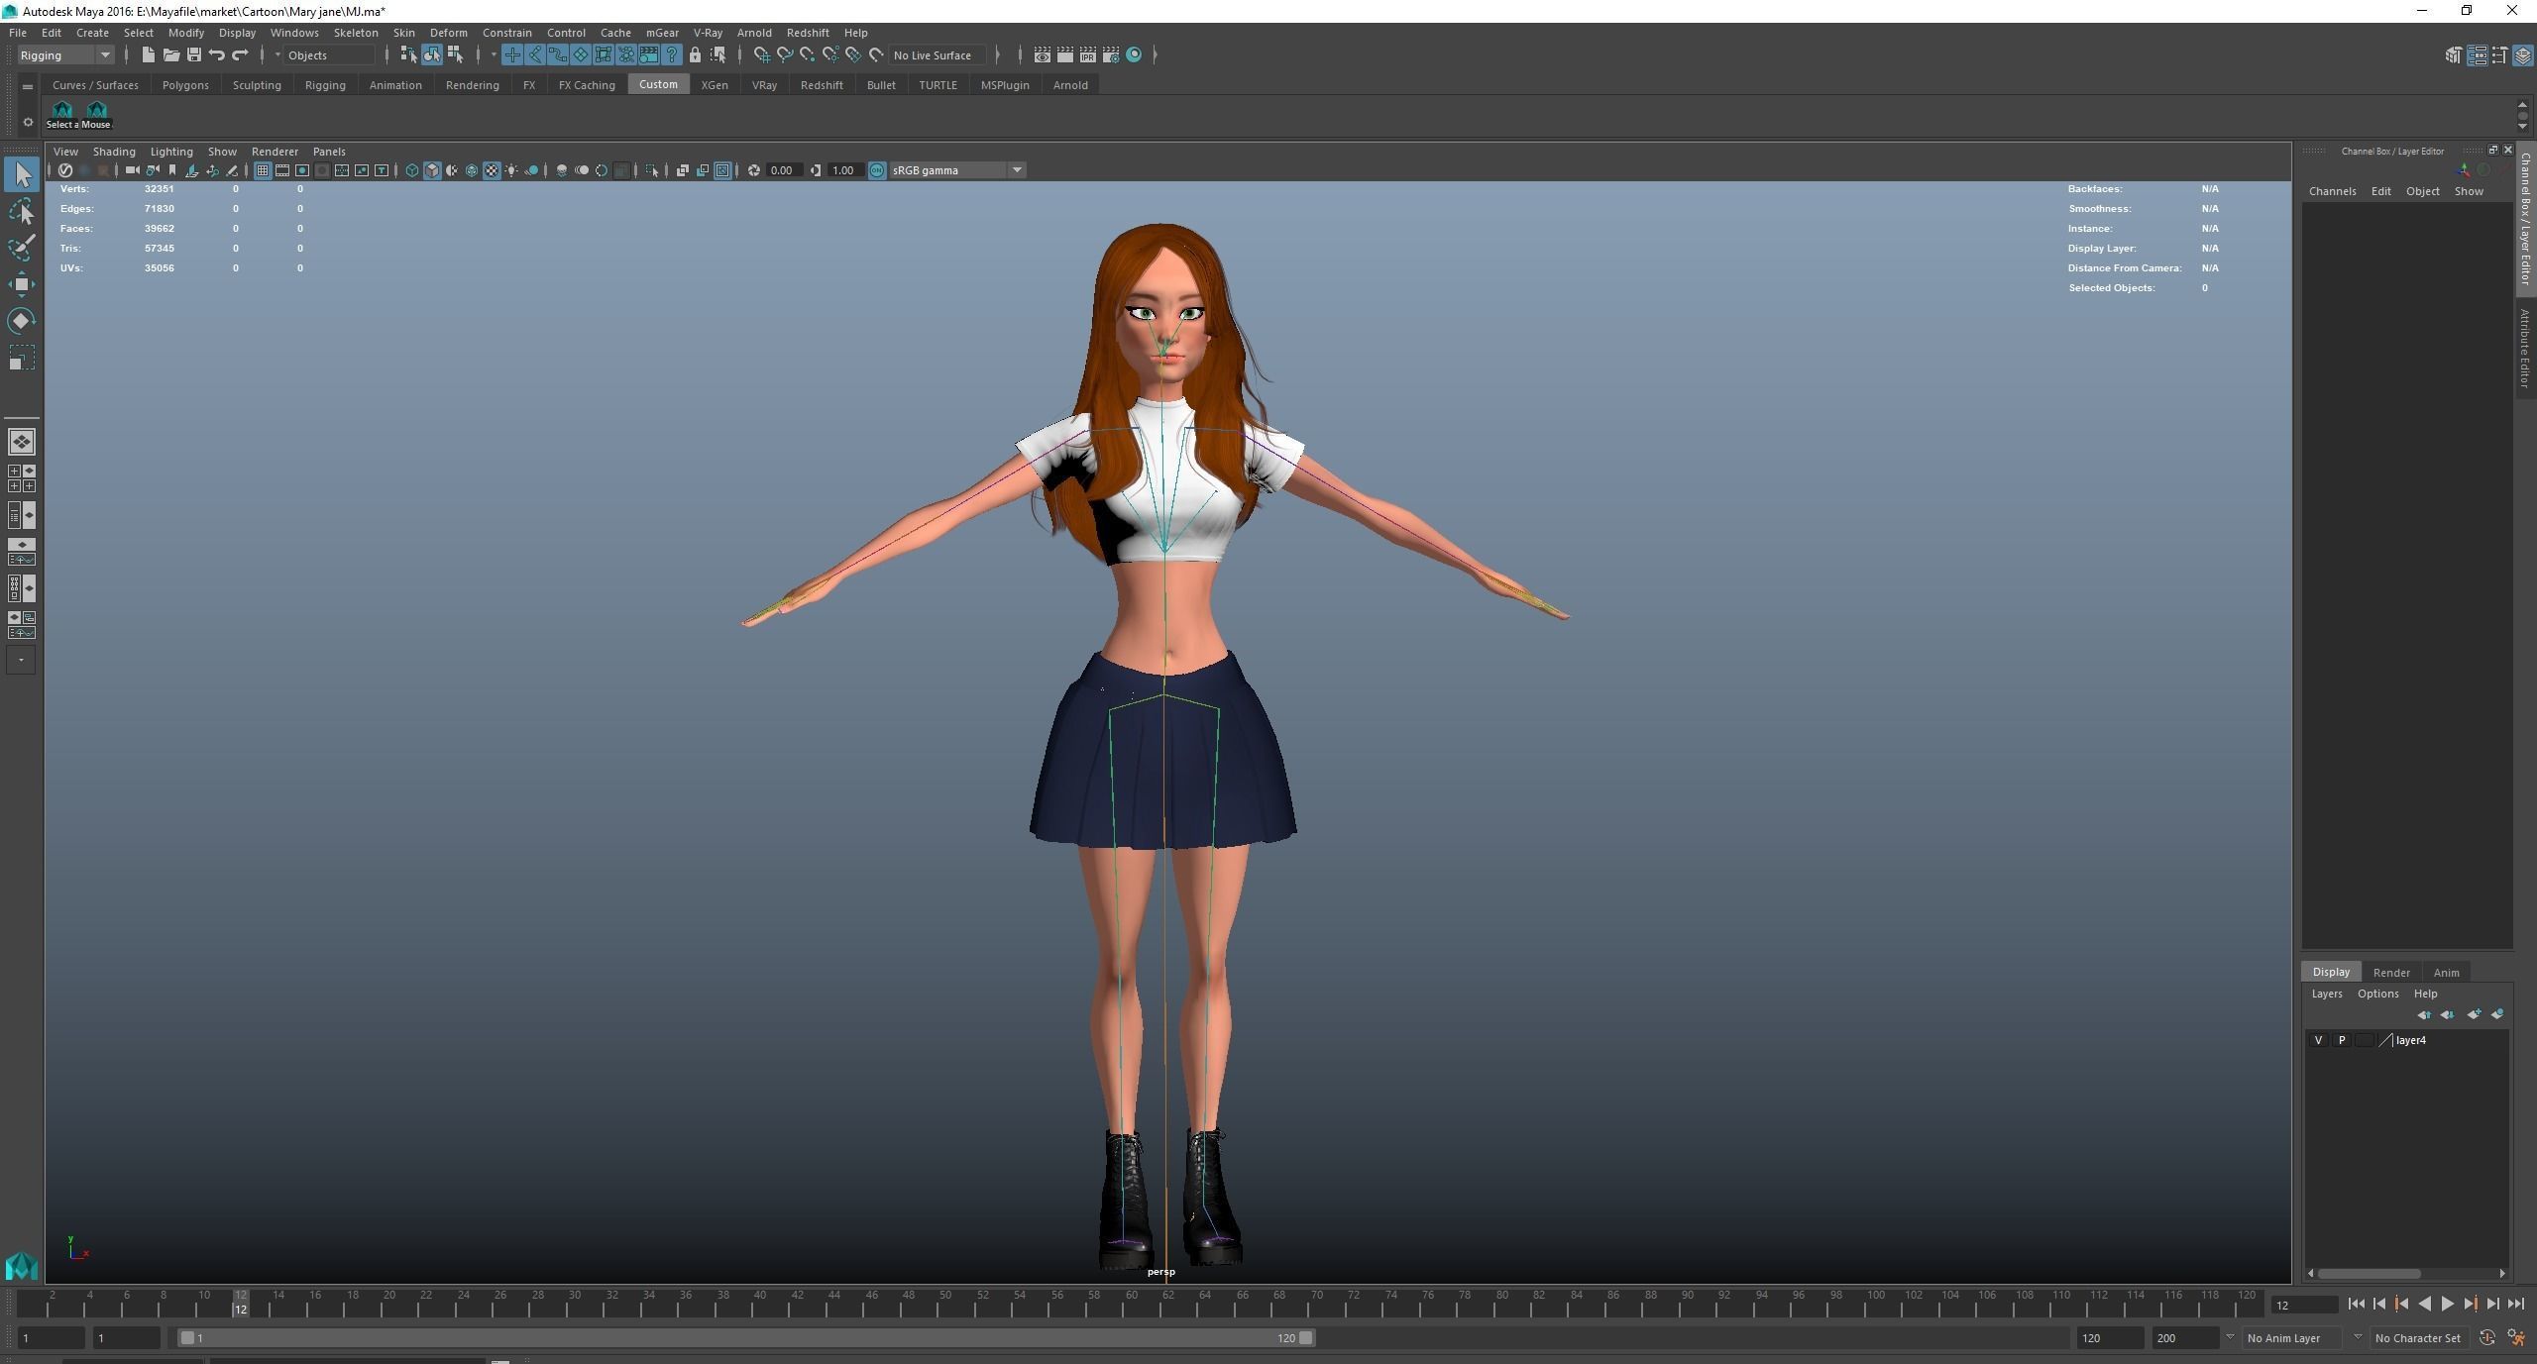Redo the last action
This screenshot has height=1364, width=2537.
coord(240,54)
